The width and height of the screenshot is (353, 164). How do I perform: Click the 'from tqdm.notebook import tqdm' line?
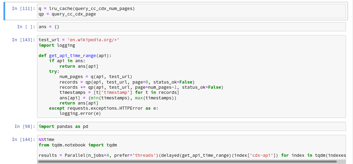[x=78, y=145]
